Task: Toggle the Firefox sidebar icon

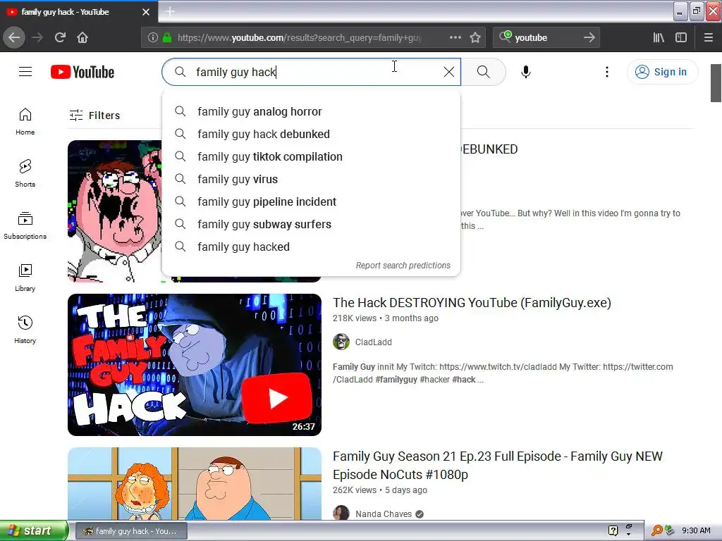Action: pos(681,38)
